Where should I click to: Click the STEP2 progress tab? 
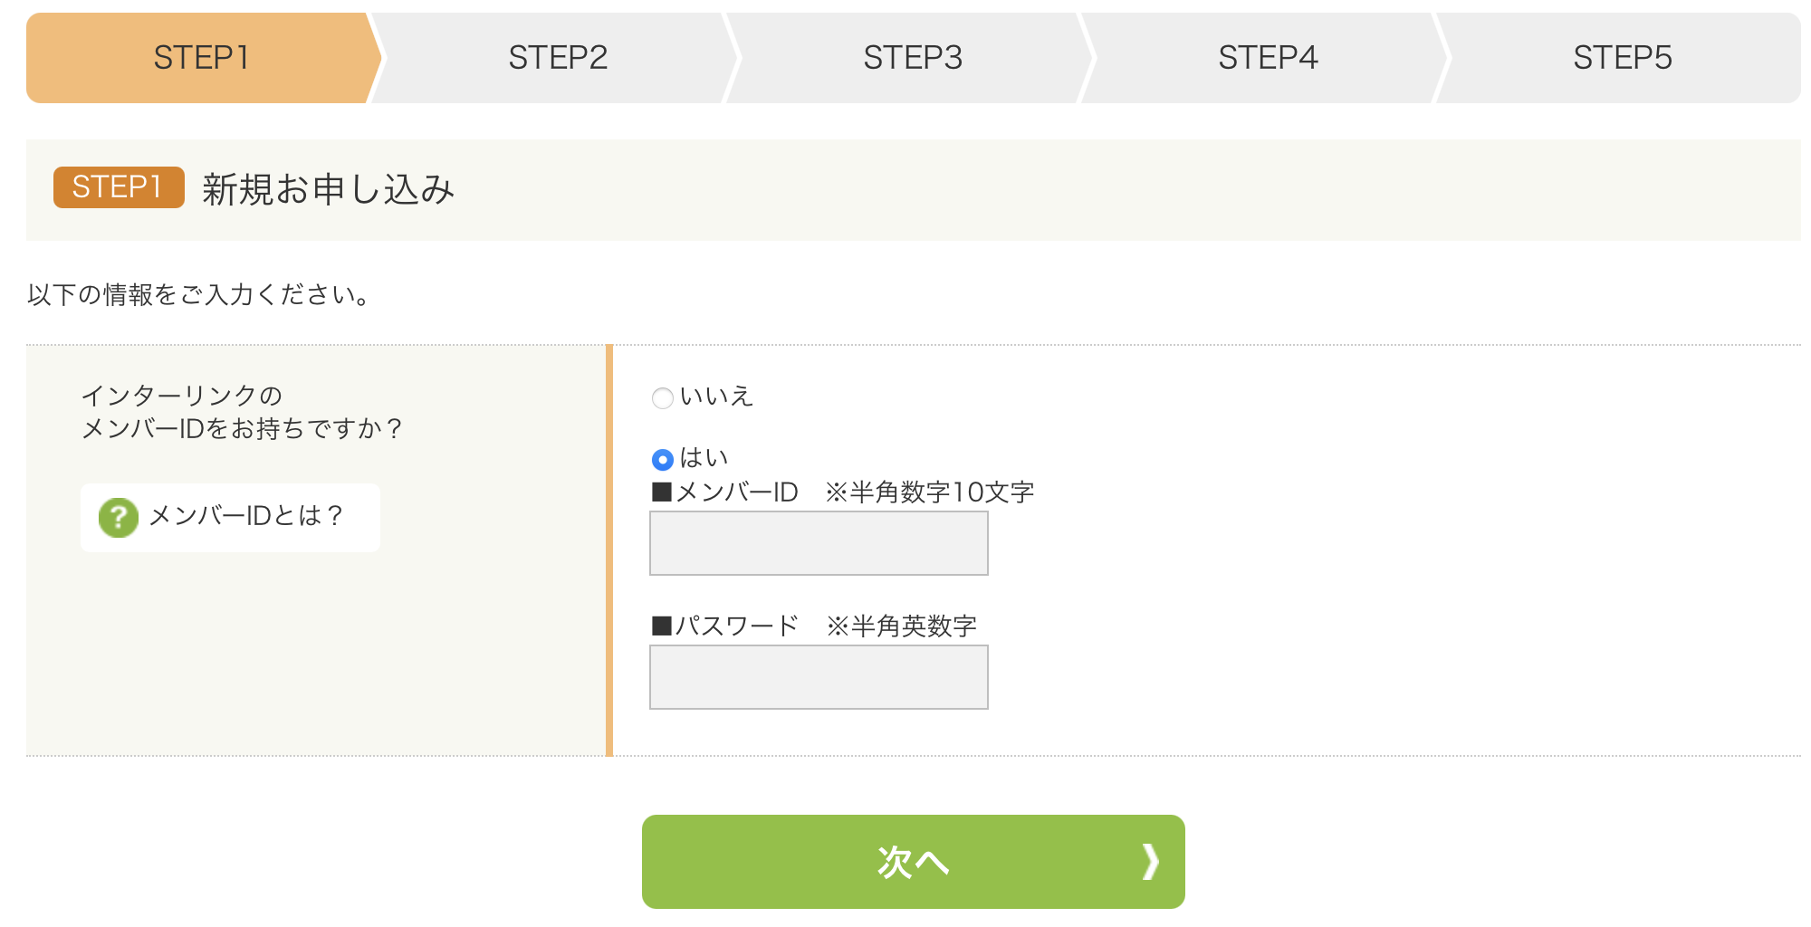coord(558,58)
